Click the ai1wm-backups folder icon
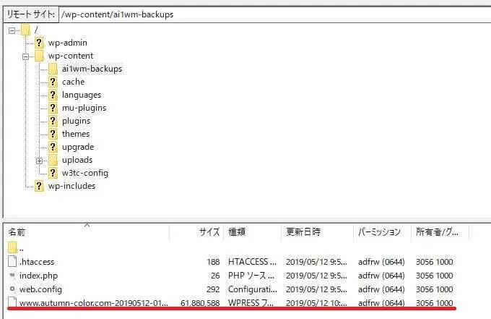Screen dimensions: 491x319 [53, 69]
